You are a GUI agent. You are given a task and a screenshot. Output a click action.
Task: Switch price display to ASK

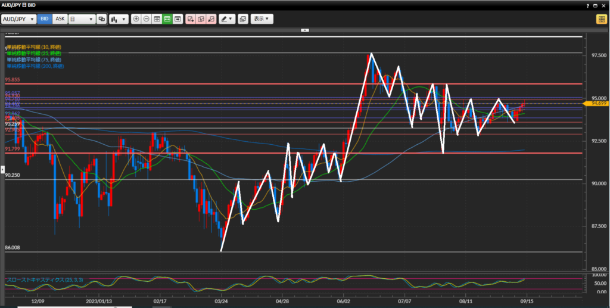(x=60, y=19)
